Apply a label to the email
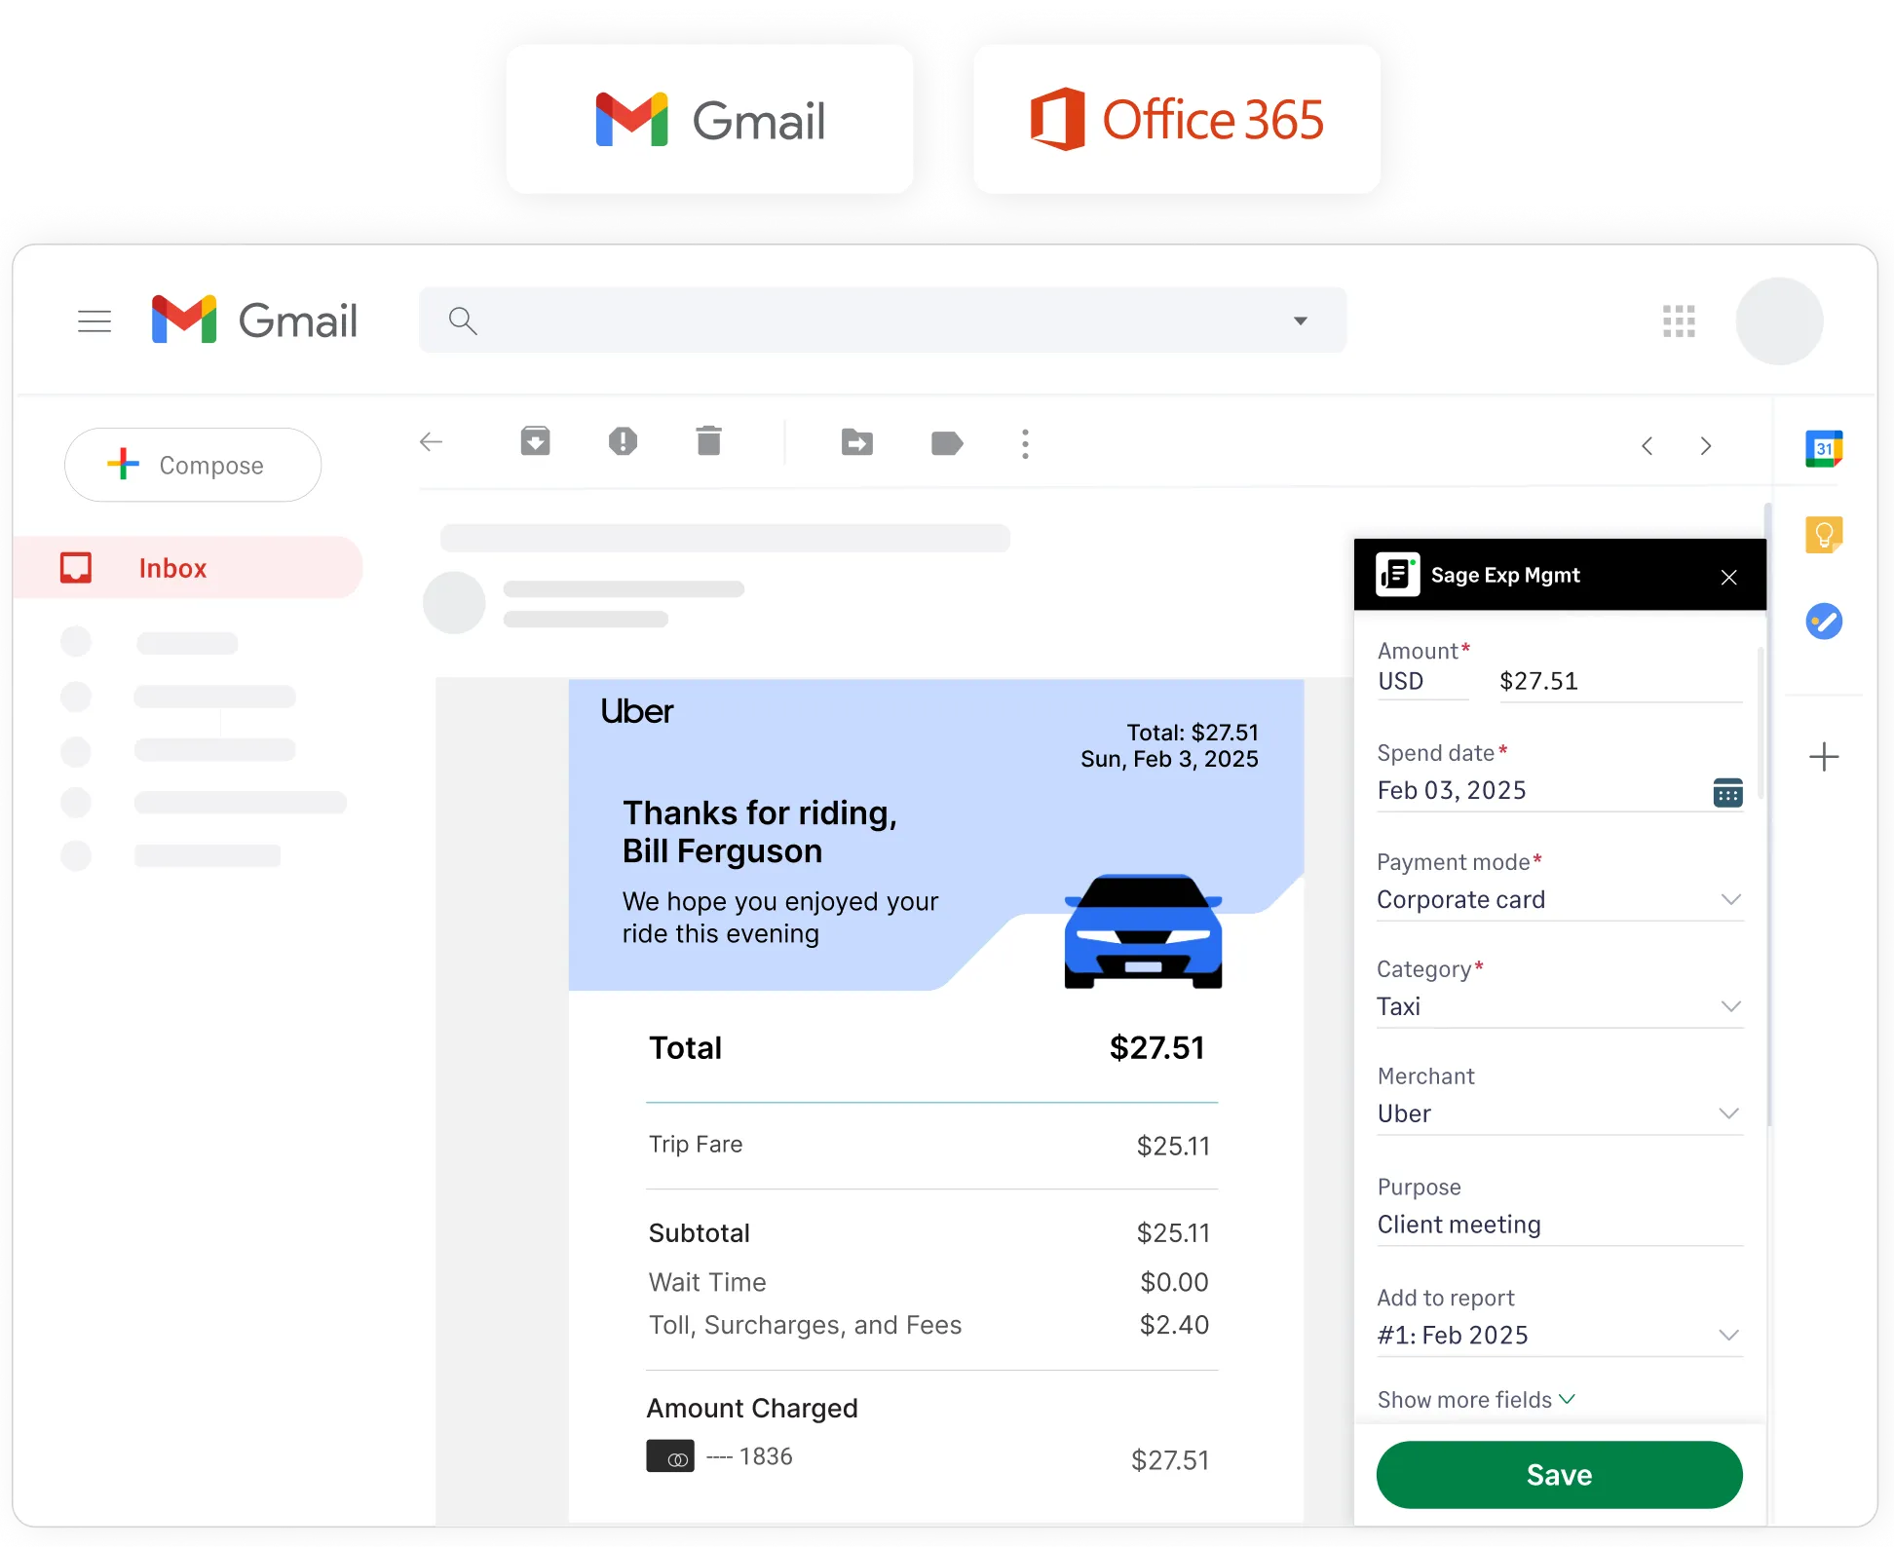 tap(946, 444)
